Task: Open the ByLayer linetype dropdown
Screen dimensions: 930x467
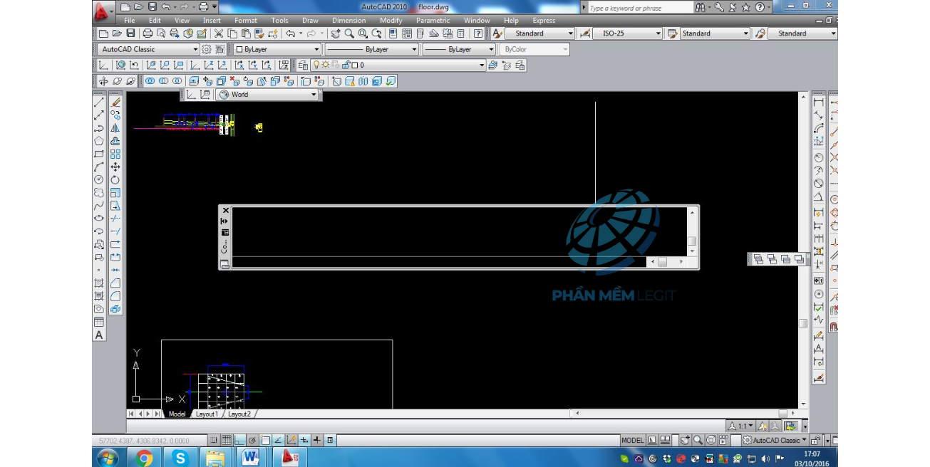Action: pos(372,49)
